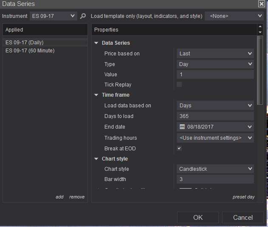This screenshot has width=268, height=227.
Task: Uncheck the Break at EOD checkbox
Action: click(179, 149)
